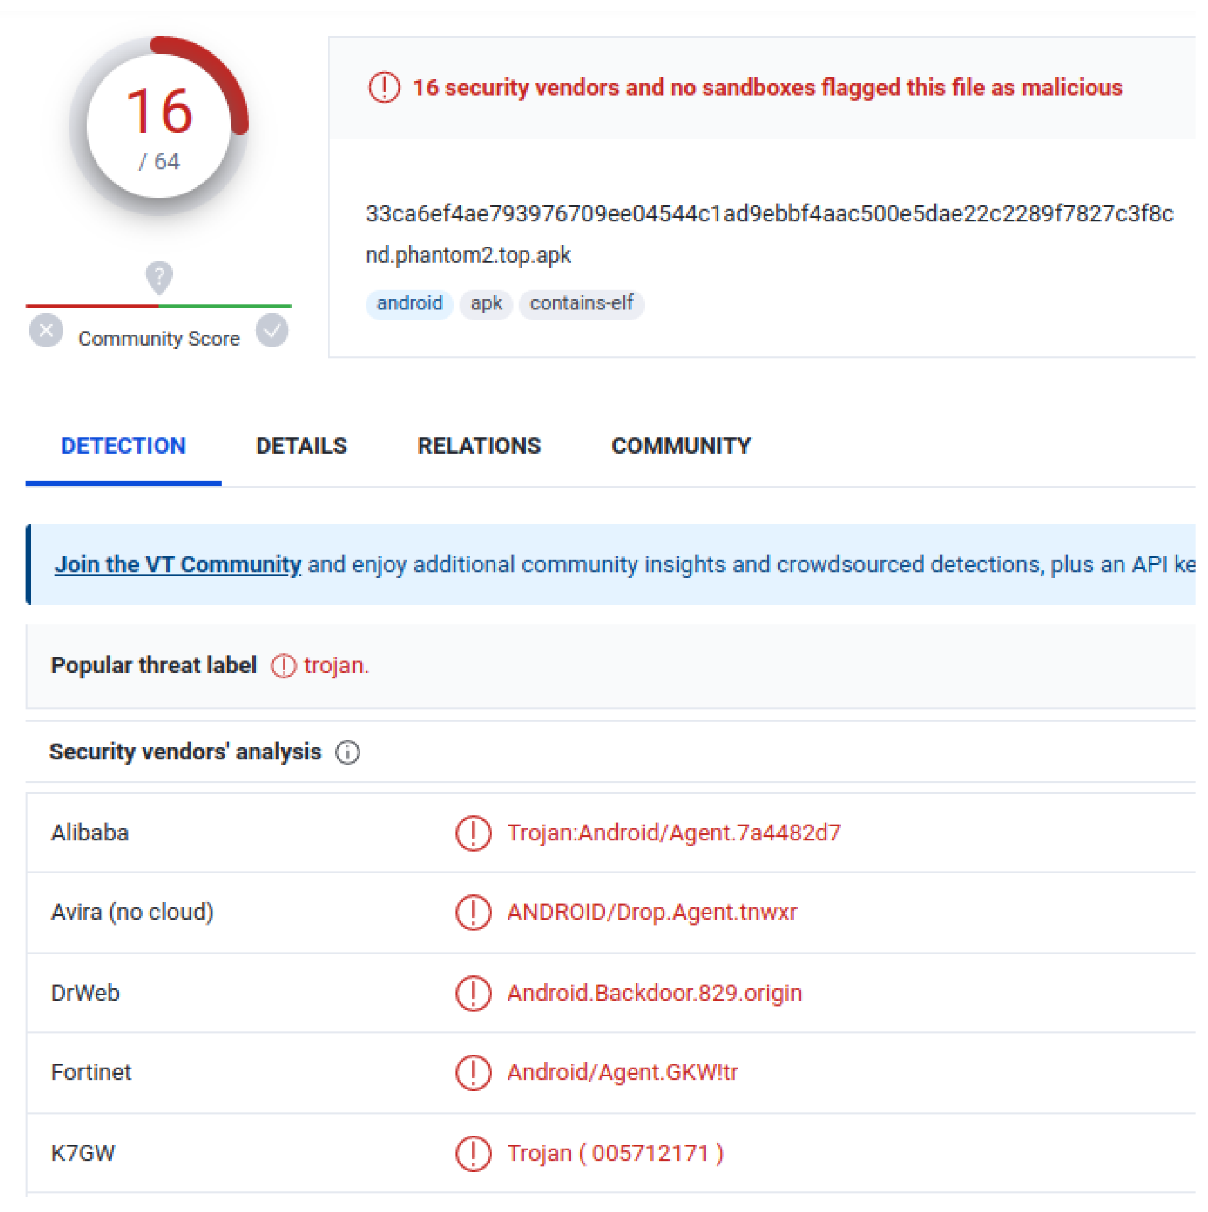Click the alert icon in the K7GW row

474,1154
